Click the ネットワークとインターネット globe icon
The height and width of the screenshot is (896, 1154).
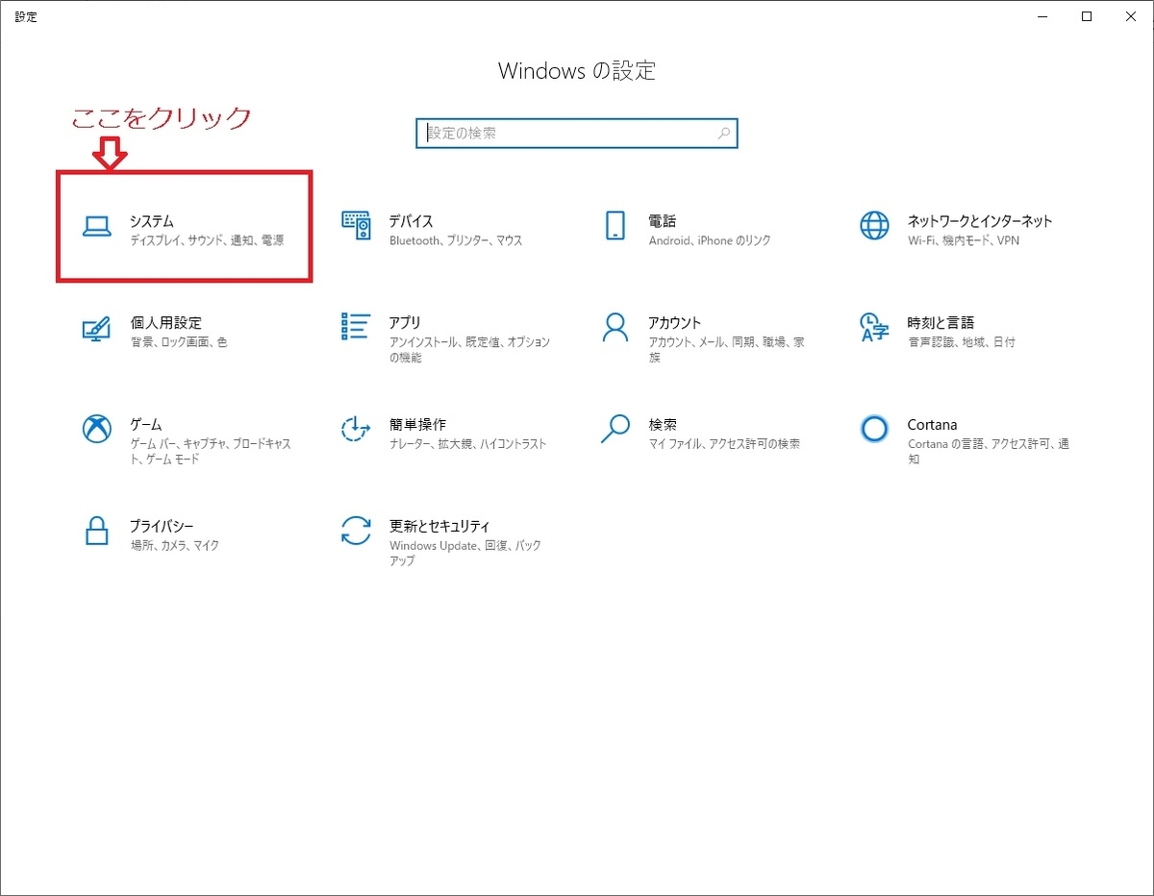pyautogui.click(x=874, y=226)
